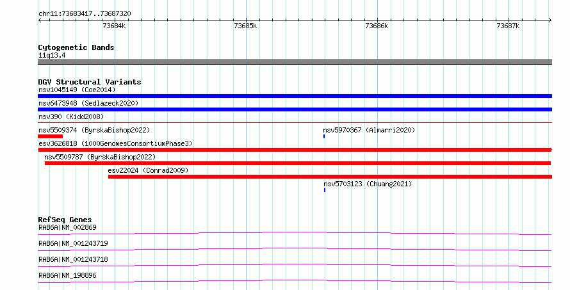
Task: Select the small blue nsv5970367 marker
Action: point(324,136)
